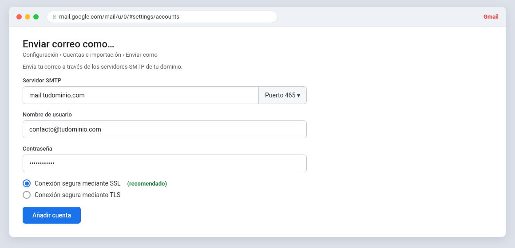Select the SSL secure connection radio button
The image size is (515, 248).
point(27,183)
